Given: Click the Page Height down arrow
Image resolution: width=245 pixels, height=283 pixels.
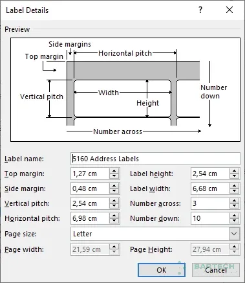Looking at the screenshot, I should 234,252.
